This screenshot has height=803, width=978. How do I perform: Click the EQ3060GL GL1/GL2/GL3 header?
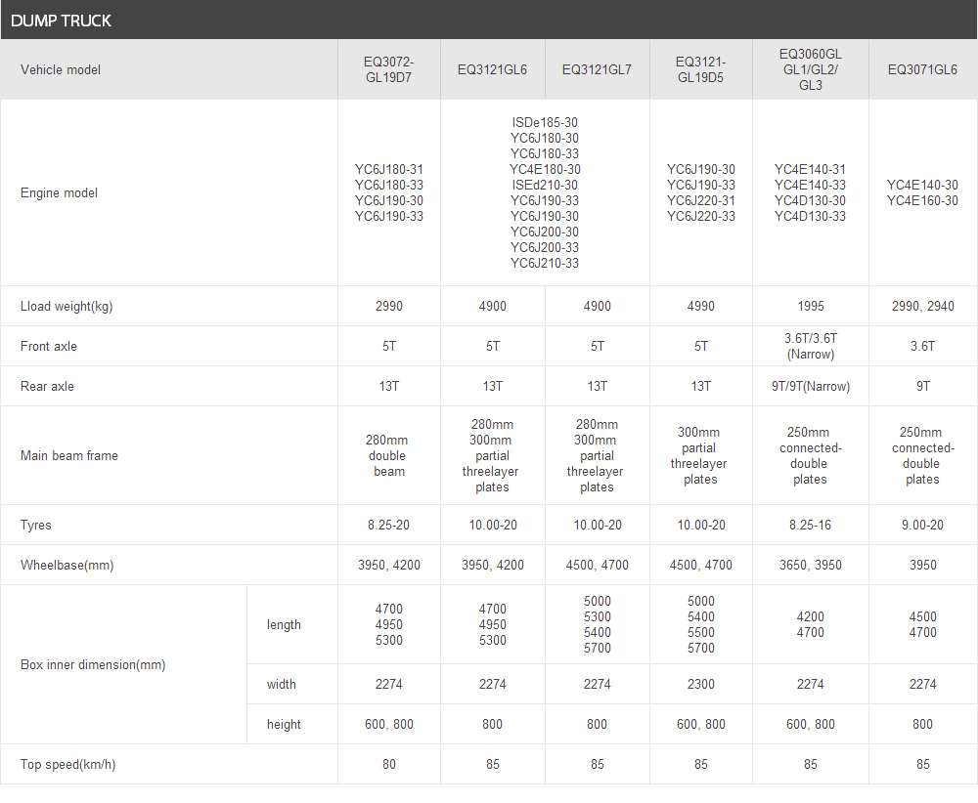tap(810, 69)
